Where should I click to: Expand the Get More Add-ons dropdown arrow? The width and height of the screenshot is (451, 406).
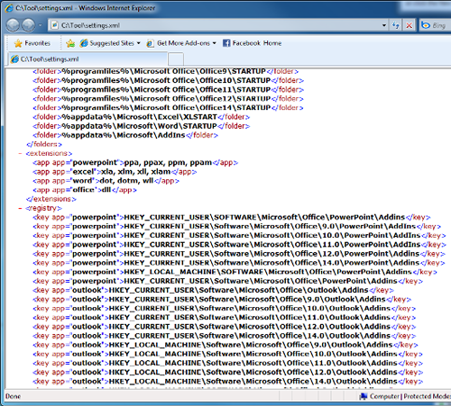pos(214,43)
